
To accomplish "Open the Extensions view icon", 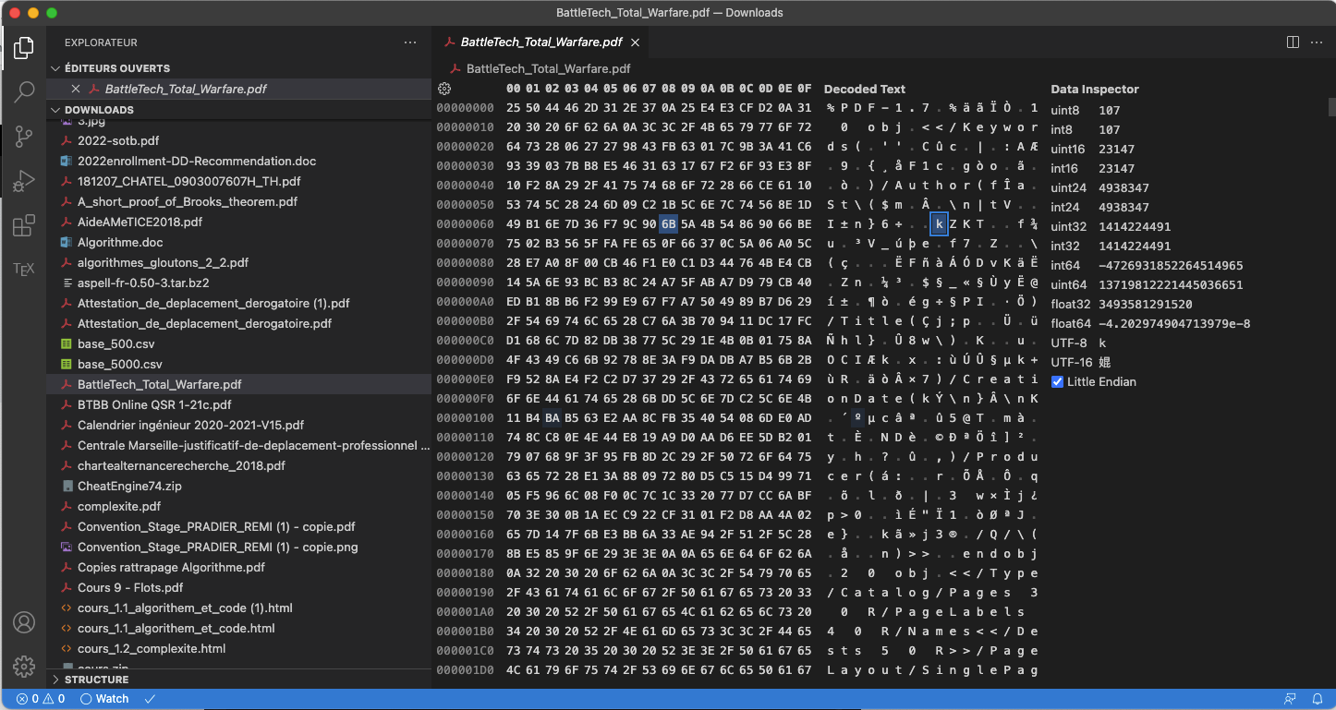I will (24, 225).
